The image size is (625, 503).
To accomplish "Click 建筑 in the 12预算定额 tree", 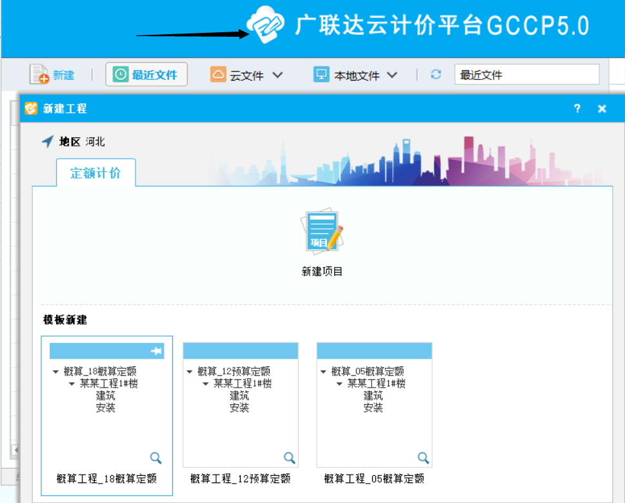I will (239, 395).
